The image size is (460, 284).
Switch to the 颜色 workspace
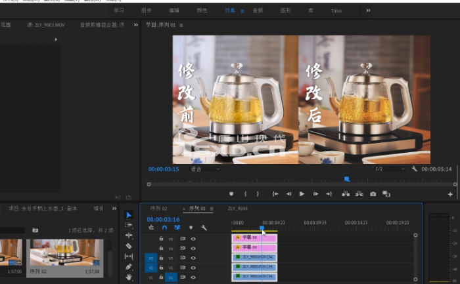(202, 10)
